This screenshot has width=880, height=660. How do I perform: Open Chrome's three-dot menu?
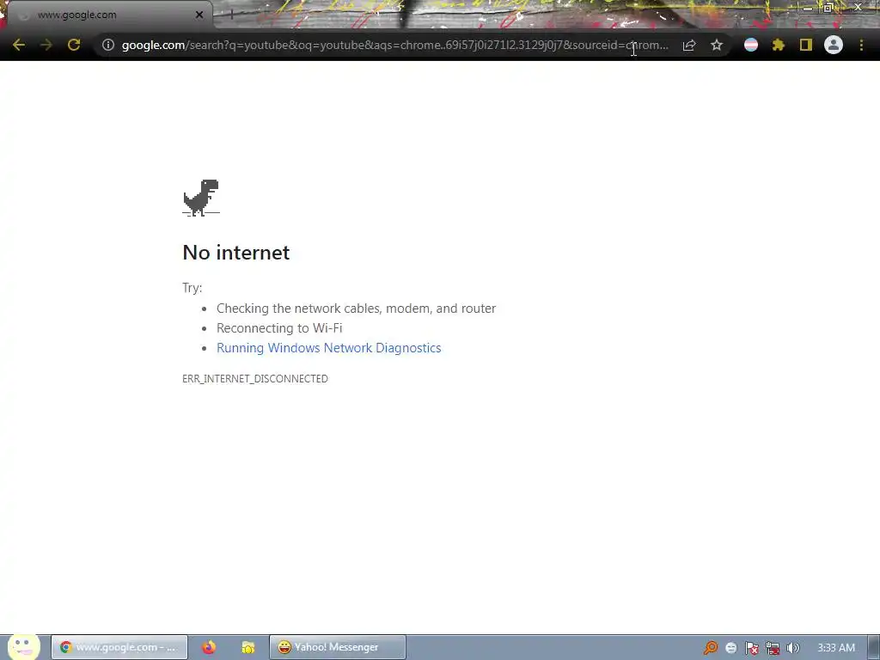coord(861,45)
